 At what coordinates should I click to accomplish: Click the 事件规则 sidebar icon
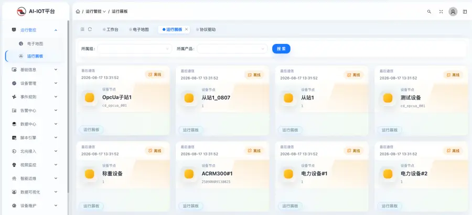click(x=14, y=97)
